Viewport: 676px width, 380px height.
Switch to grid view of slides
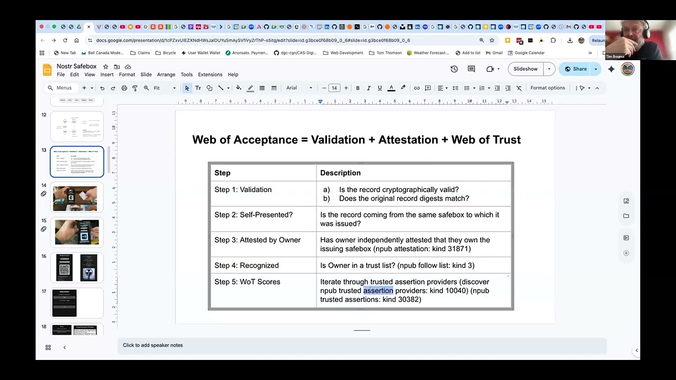coord(48,347)
